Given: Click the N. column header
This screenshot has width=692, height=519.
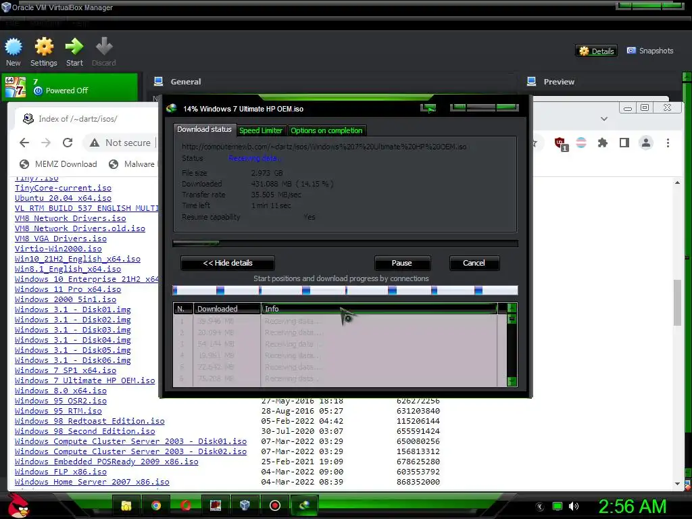Looking at the screenshot, I should pos(183,309).
